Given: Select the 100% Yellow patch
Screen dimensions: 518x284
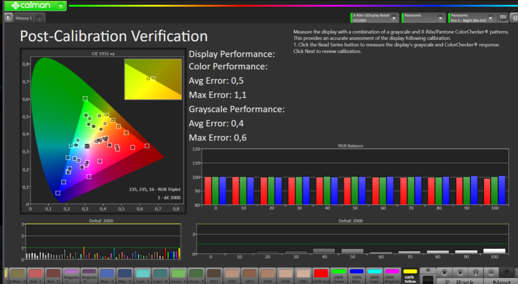Looking at the screenshot, I should point(410,275).
